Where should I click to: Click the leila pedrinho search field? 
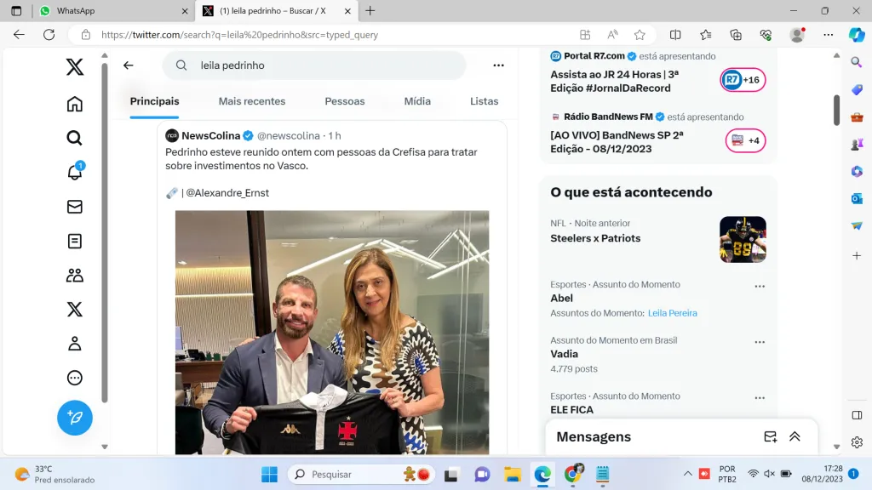click(324, 66)
